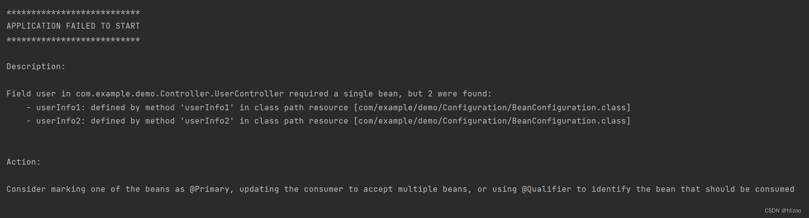This screenshot has width=809, height=218.
Task: Click the top row of asterisks
Action: click(x=73, y=13)
